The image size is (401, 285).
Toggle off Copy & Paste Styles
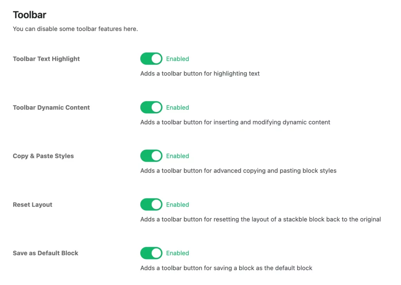click(x=151, y=156)
